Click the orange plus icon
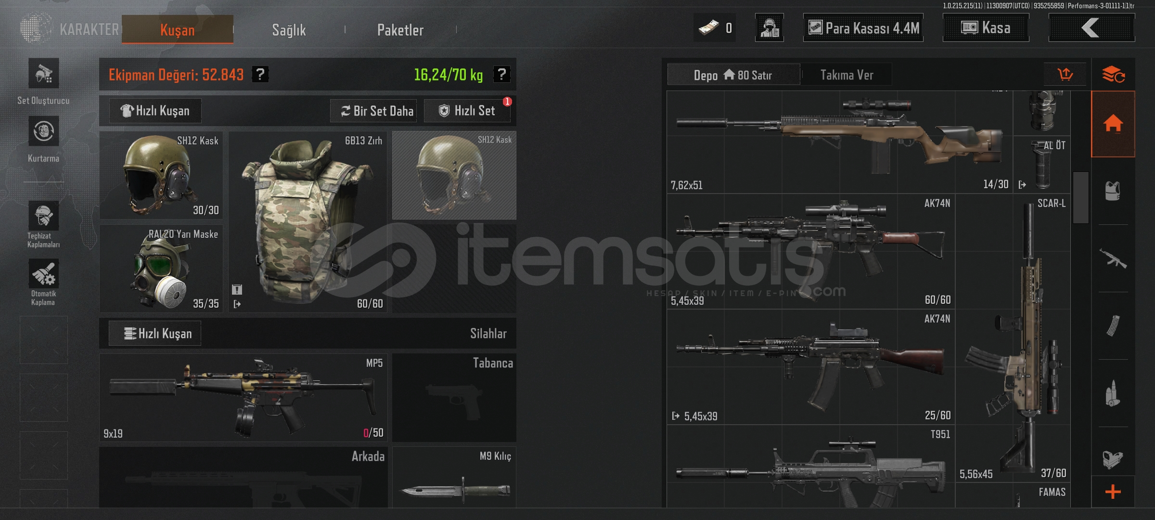The image size is (1155, 520). (1113, 492)
